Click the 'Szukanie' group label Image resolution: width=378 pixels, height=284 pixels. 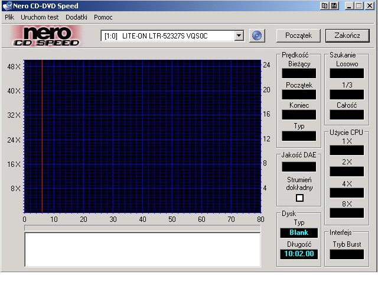343,55
